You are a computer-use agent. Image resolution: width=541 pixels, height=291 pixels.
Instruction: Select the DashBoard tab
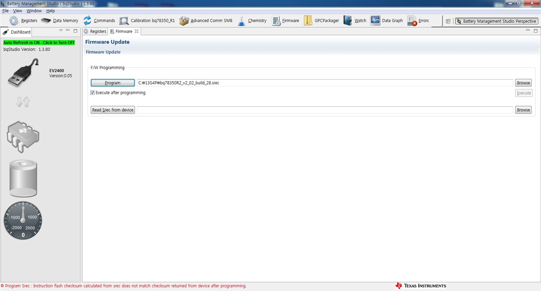17,32
